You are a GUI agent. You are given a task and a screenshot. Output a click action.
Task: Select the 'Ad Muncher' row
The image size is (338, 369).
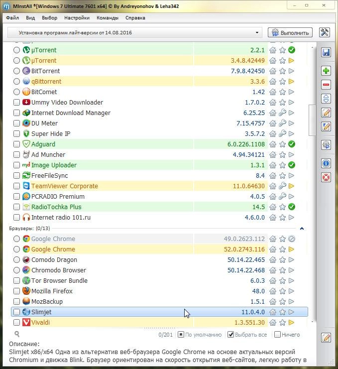pyautogui.click(x=159, y=154)
